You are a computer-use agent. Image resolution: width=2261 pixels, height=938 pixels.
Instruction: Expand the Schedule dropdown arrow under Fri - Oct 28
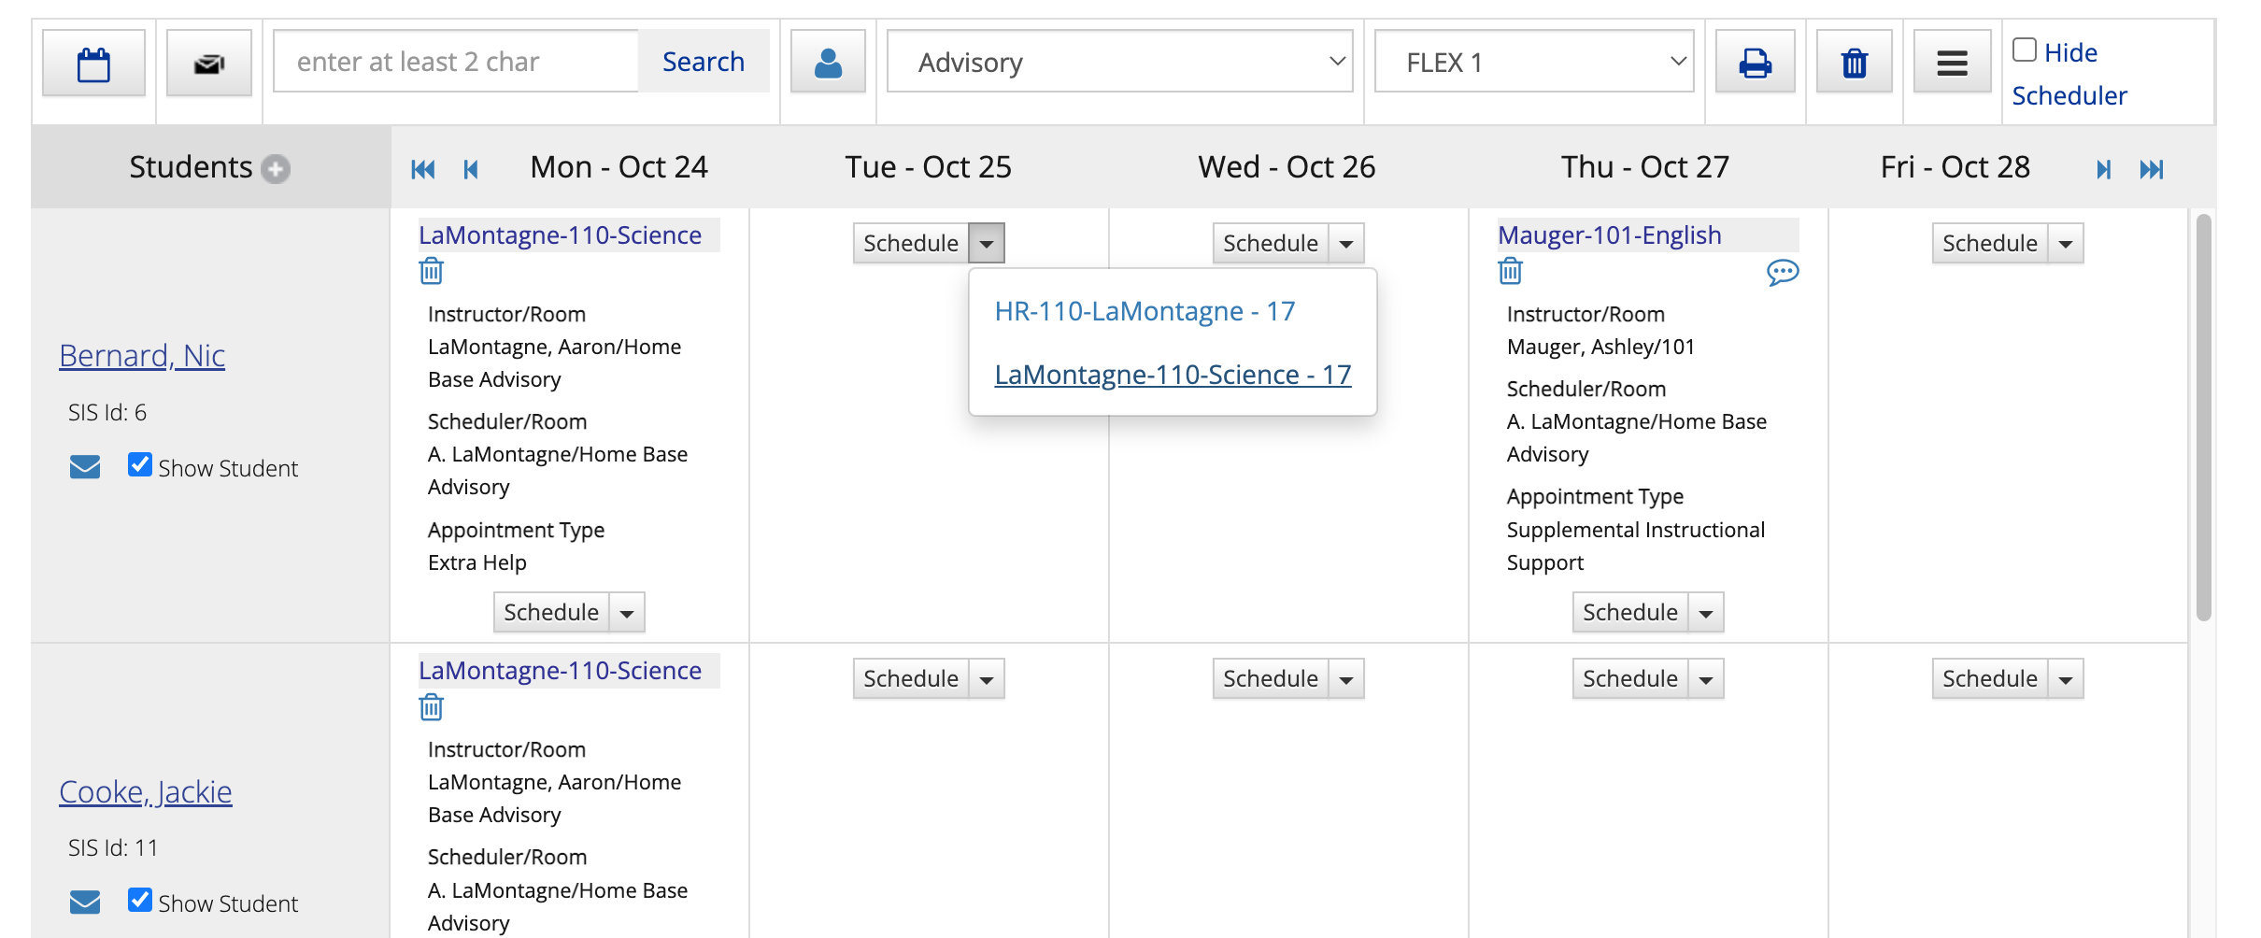click(x=2066, y=242)
